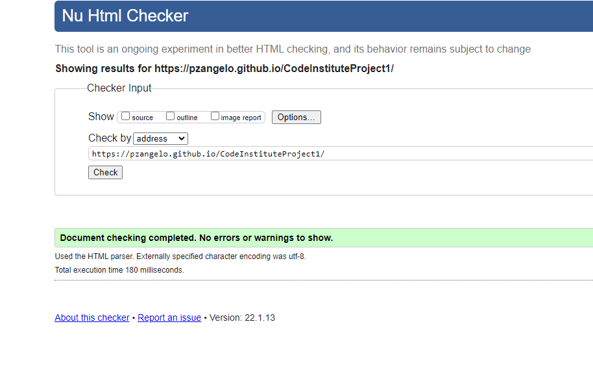593x387 pixels.
Task: Enable the source checkbox
Action: click(126, 116)
